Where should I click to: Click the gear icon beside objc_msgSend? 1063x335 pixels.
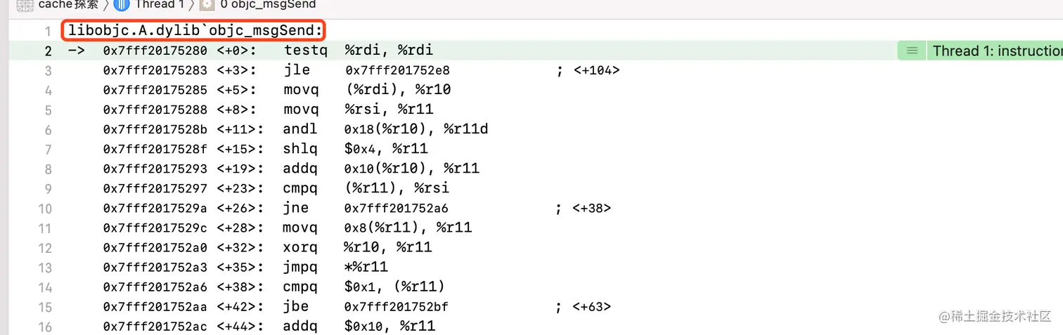pos(207,5)
